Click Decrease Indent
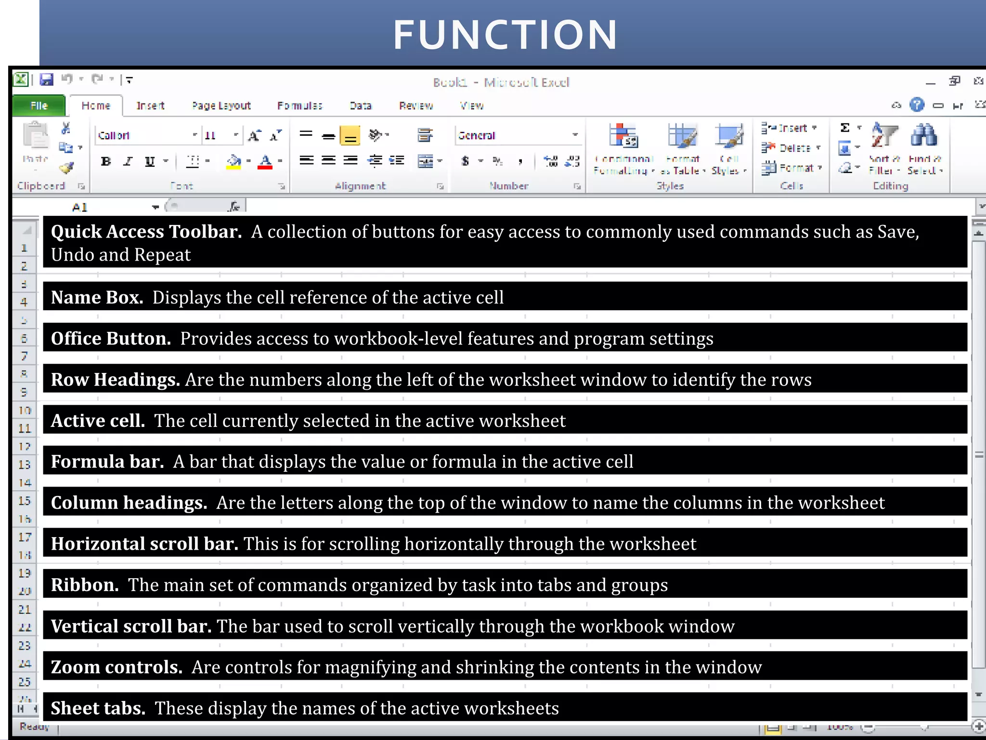The width and height of the screenshot is (986, 740). [x=375, y=160]
